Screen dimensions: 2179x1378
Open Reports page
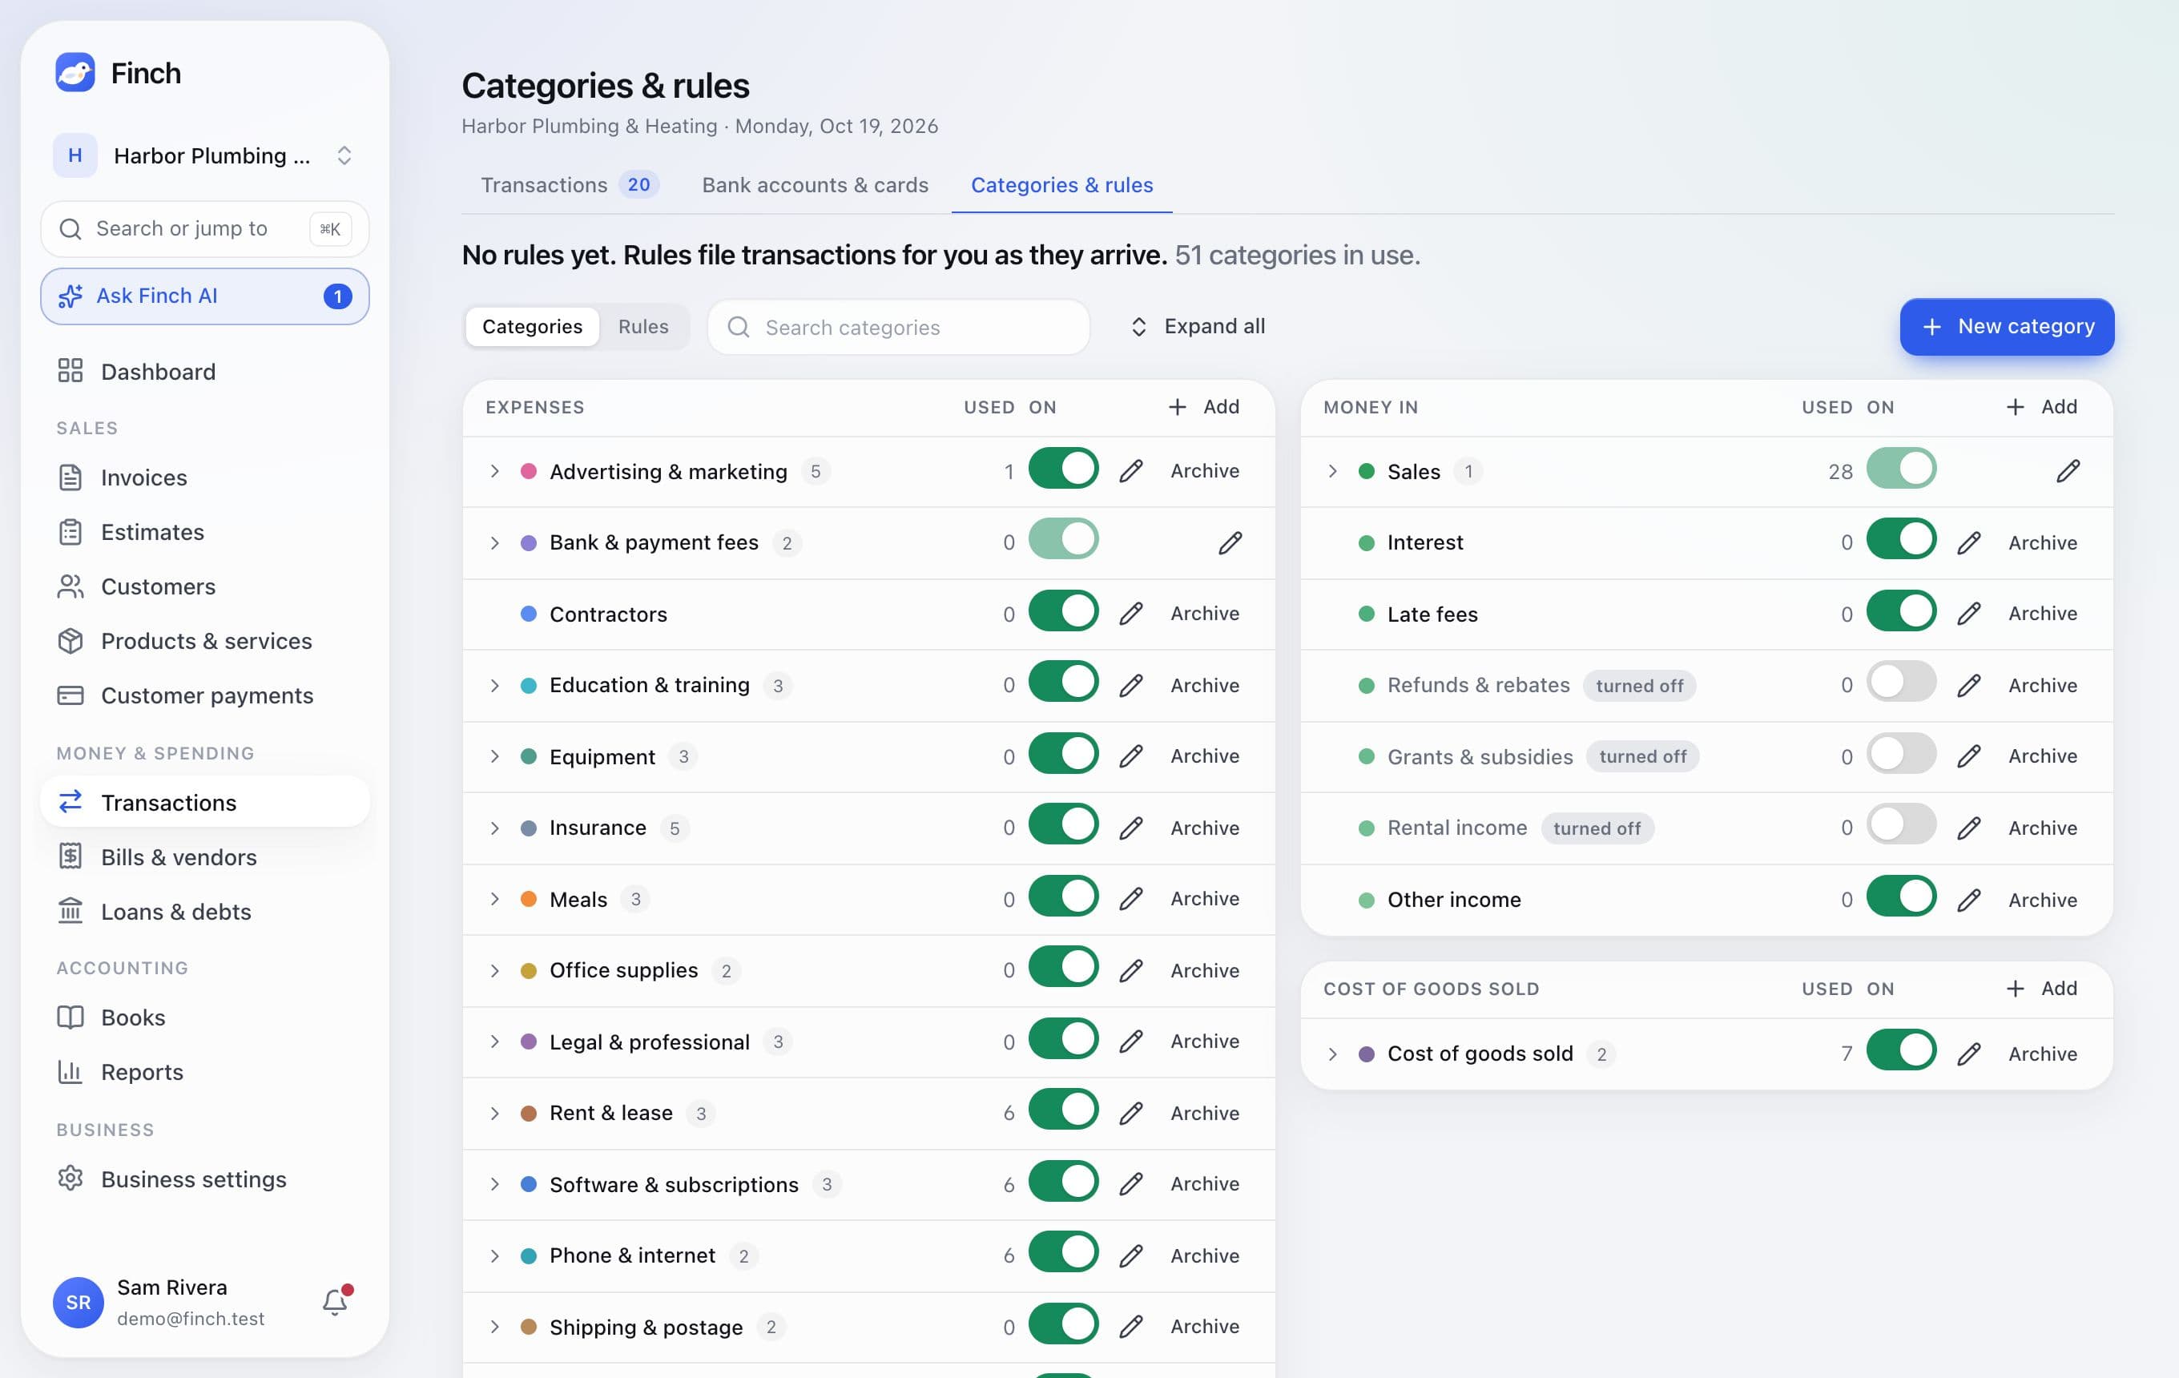[204, 1071]
